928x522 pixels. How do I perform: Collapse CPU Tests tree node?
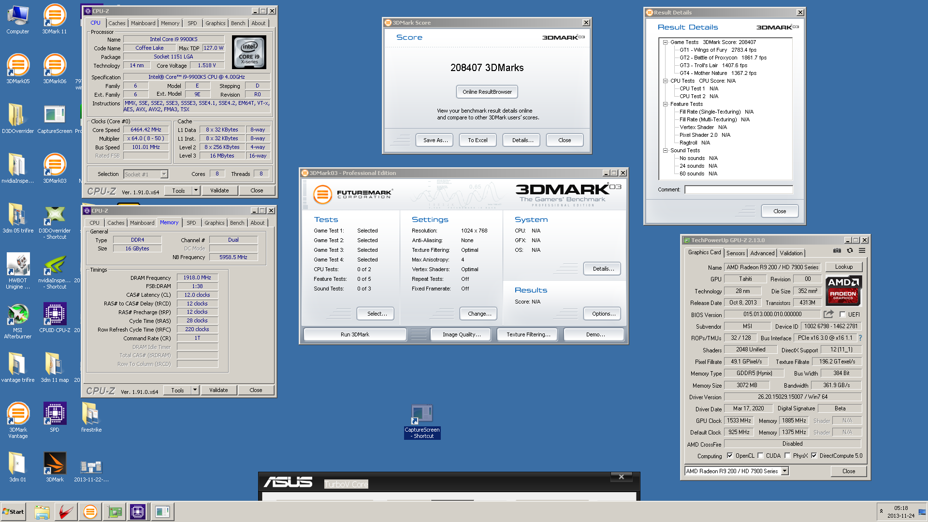tap(665, 81)
